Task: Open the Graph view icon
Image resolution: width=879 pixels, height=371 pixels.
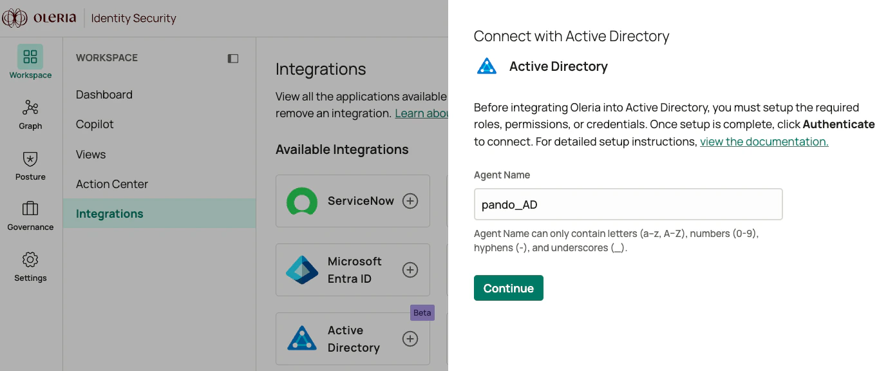Action: [30, 107]
